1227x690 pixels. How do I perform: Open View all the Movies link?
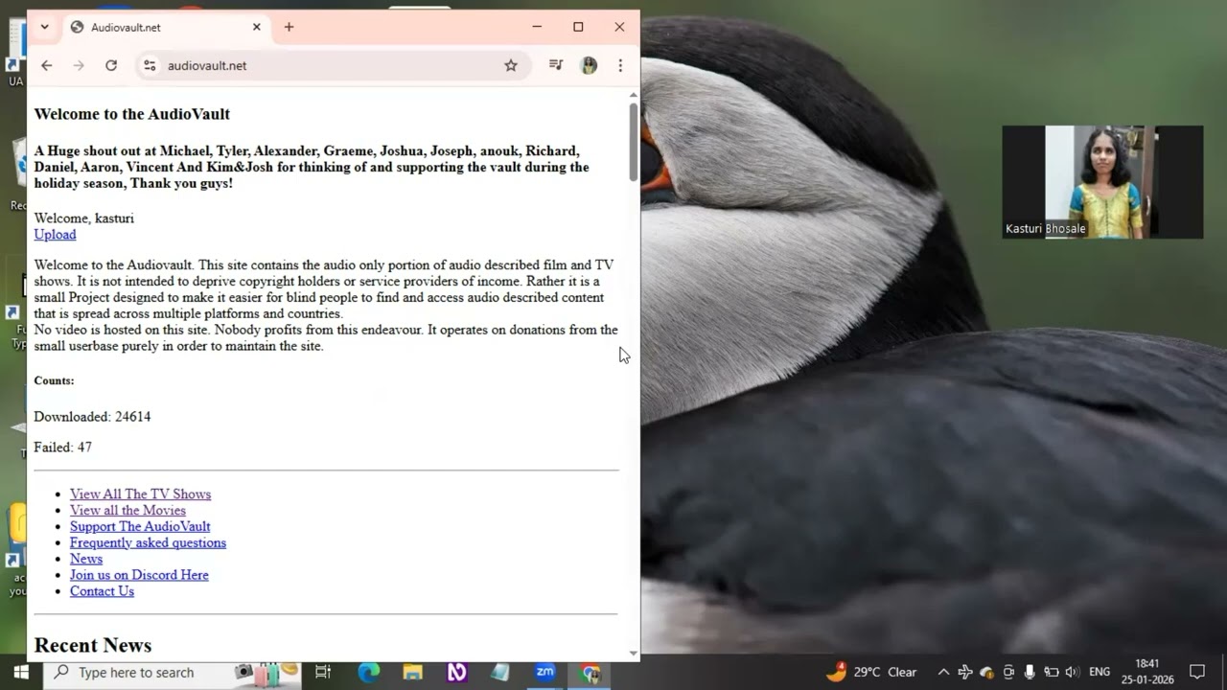[x=127, y=510]
